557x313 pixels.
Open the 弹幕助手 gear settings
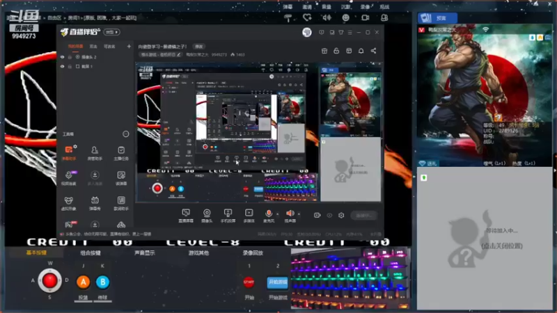[x=75, y=146]
